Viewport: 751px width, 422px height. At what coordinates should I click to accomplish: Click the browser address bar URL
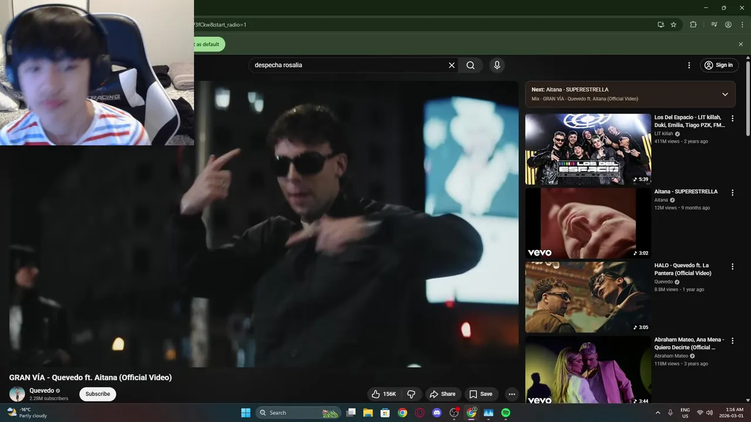(x=220, y=25)
